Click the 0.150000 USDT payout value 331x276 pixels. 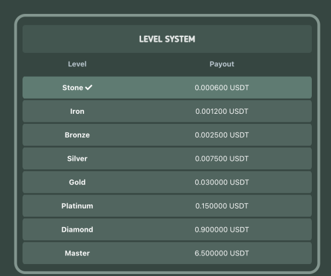tap(222, 206)
